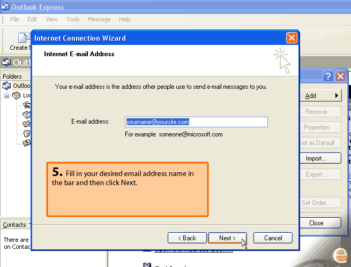Open the Message menu

point(99,19)
